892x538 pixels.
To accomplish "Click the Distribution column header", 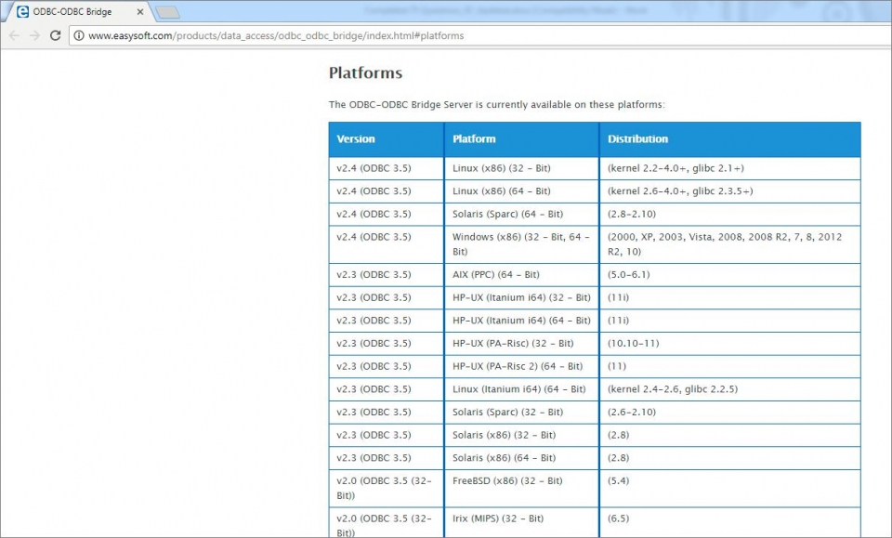I will coord(637,139).
